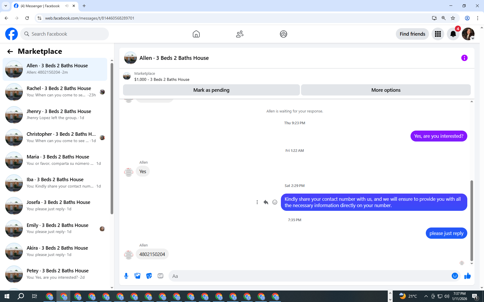
Task: Click the Find friends button
Action: tap(412, 34)
